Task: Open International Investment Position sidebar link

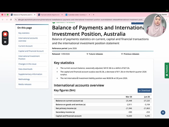Action: click(29, 57)
